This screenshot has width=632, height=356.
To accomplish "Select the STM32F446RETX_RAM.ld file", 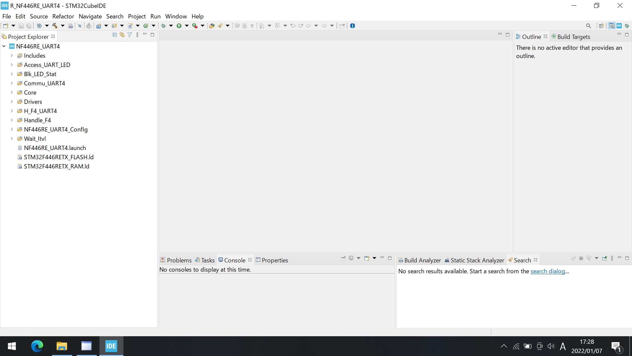I will click(x=57, y=166).
